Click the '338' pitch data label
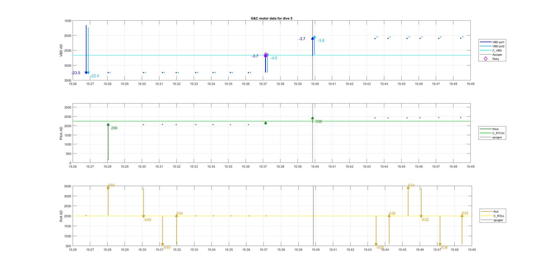The width and height of the screenshot is (559, 276). pyautogui.click(x=319, y=121)
